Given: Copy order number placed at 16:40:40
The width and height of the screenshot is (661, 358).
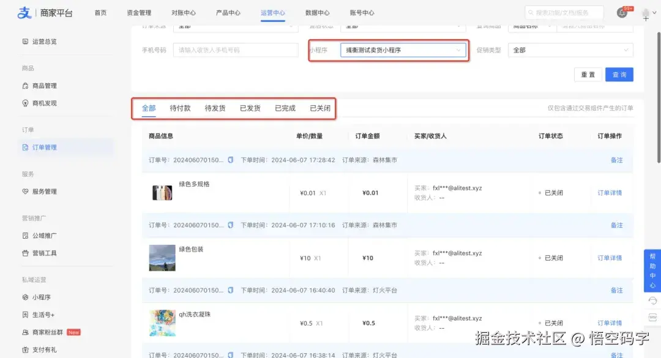Looking at the screenshot, I should click(x=231, y=290).
